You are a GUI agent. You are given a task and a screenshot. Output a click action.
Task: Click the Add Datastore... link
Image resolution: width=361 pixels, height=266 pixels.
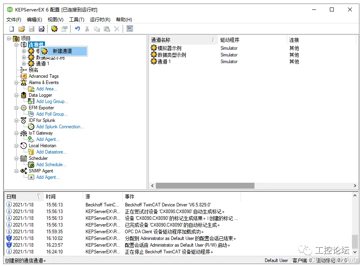click(x=51, y=152)
